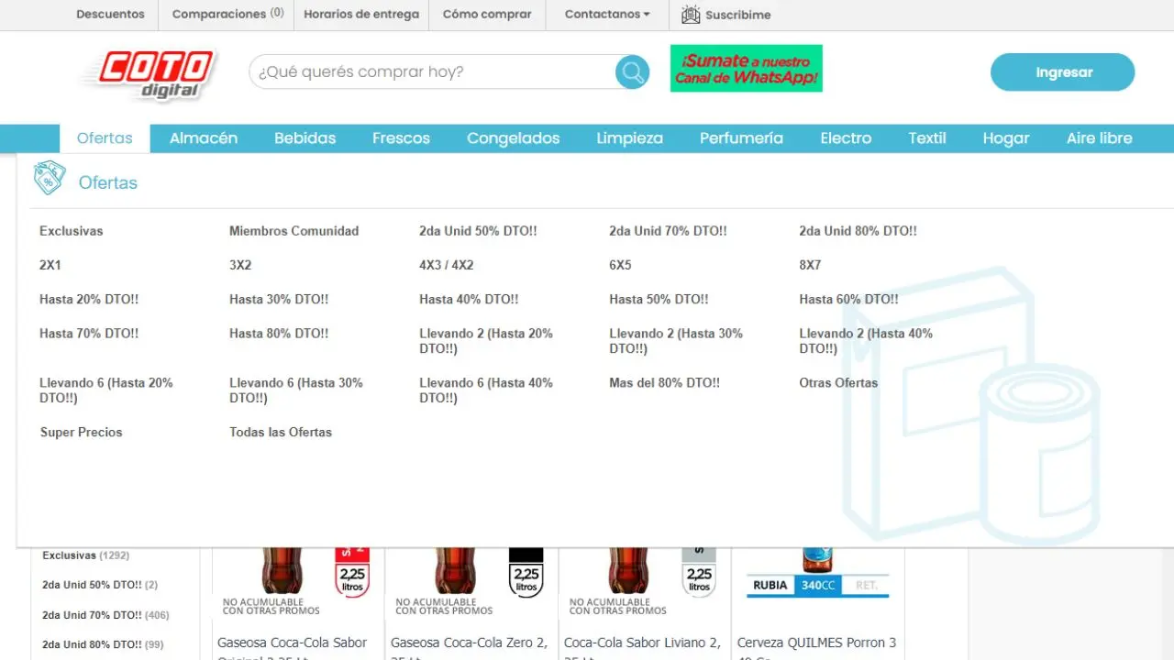Open Hasta 30% DTO!! offers

(279, 299)
